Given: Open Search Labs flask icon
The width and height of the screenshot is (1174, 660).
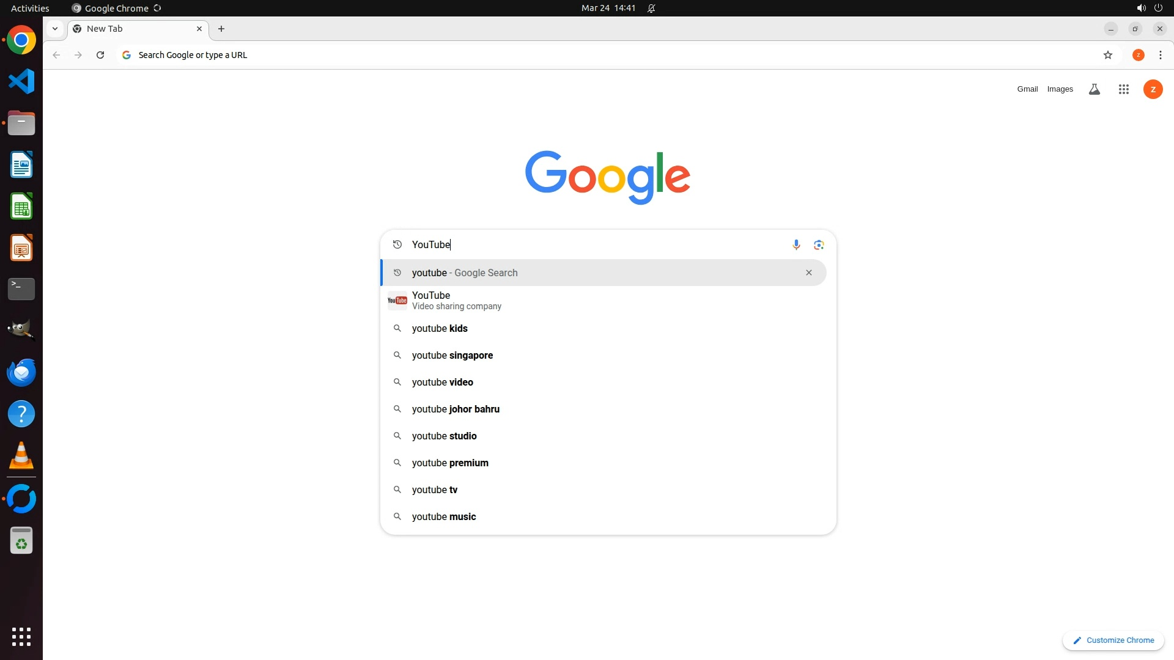Looking at the screenshot, I should (x=1095, y=89).
